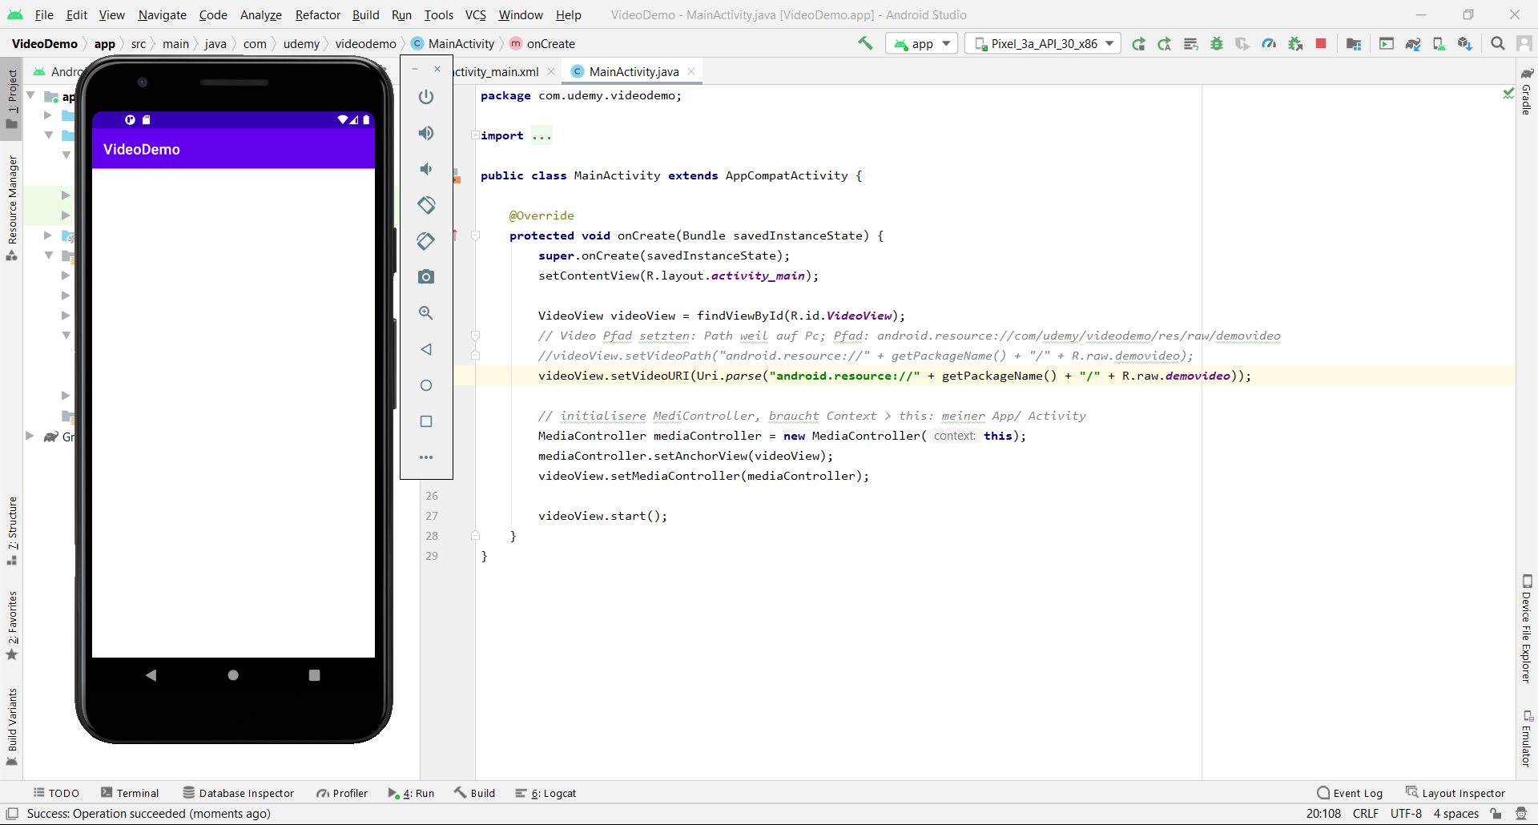
Task: Toggle the Emulator tool window
Action: tap(1527, 738)
